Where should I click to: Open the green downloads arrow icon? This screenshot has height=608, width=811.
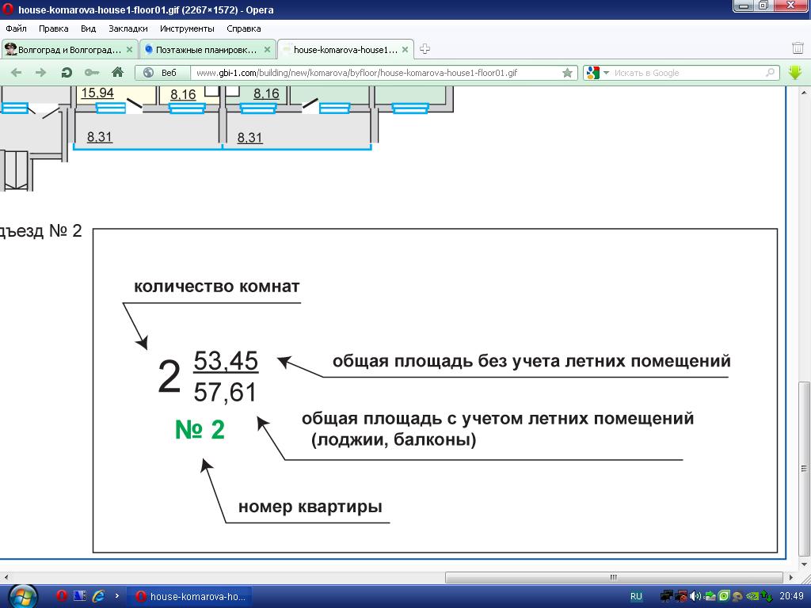pyautogui.click(x=795, y=72)
